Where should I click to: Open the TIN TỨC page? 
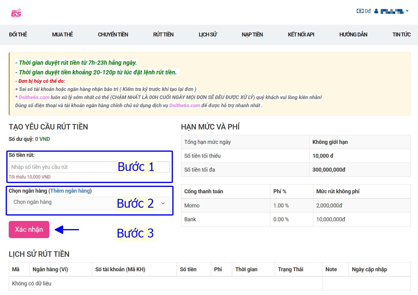(401, 35)
